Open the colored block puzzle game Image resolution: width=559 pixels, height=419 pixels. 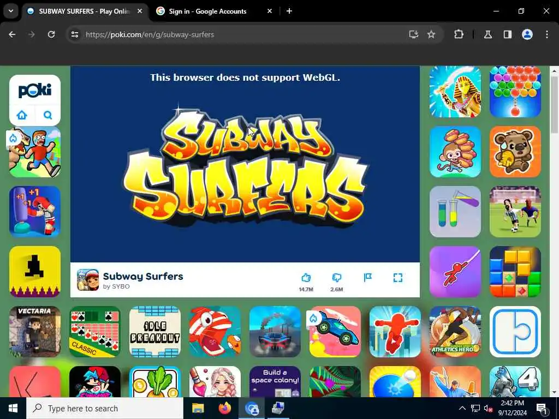point(515,272)
